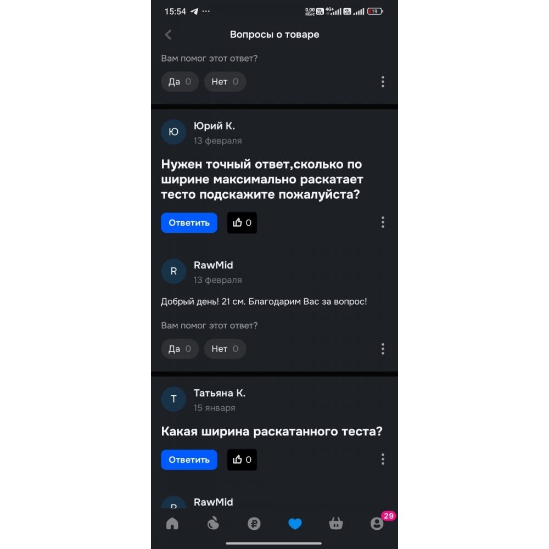Like Юрий К.'s question with thumbs up
The image size is (549, 549).
[x=242, y=223]
